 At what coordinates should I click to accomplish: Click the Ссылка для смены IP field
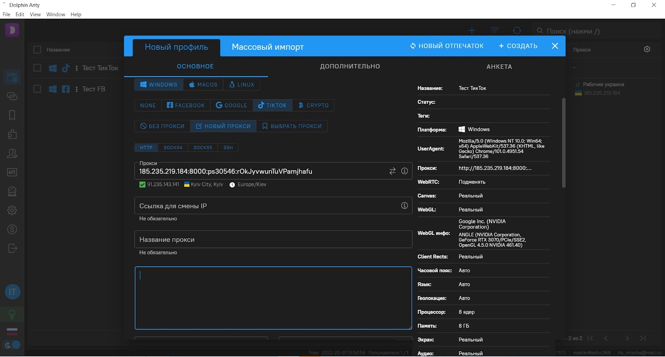273,205
